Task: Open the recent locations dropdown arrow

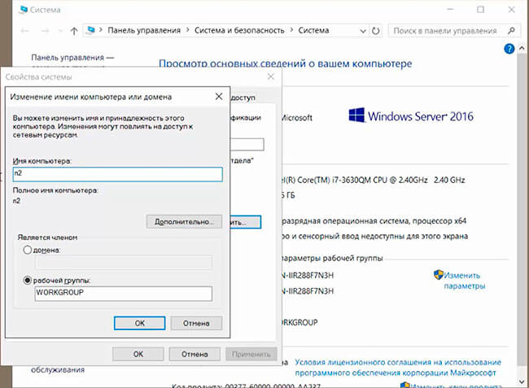Action: [x=61, y=31]
